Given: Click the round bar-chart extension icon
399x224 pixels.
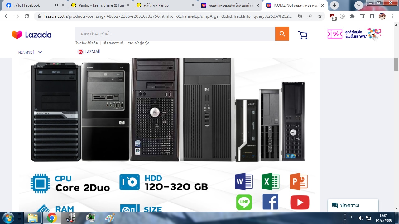Looking at the screenshot, I should (x=342, y=16).
